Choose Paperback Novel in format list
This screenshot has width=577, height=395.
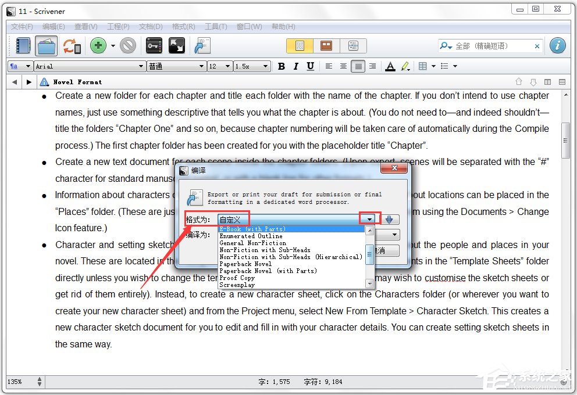click(245, 264)
